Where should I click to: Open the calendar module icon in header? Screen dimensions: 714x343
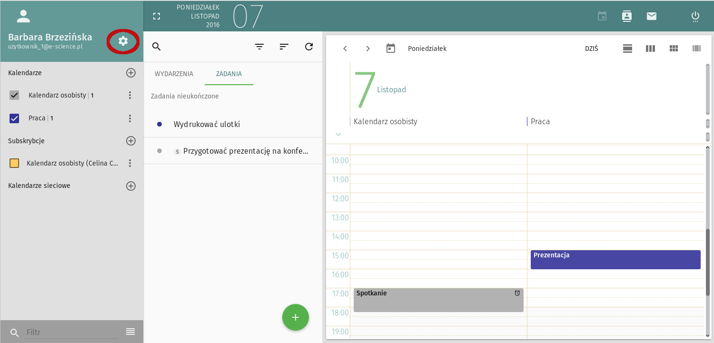click(x=602, y=16)
